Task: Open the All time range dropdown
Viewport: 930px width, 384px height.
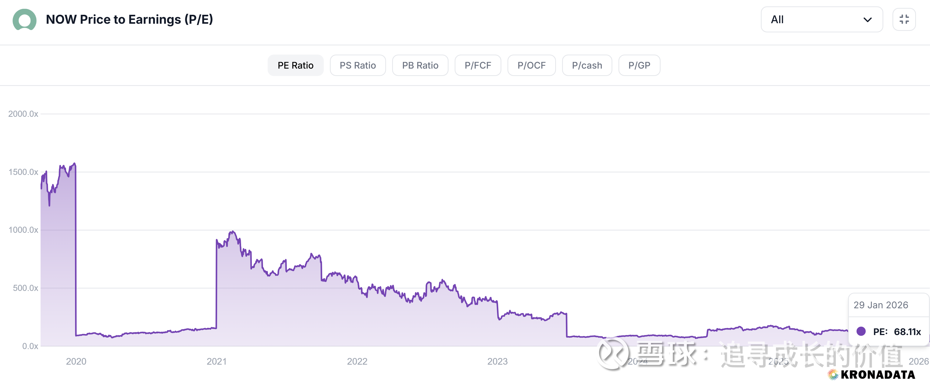Action: pyautogui.click(x=821, y=19)
